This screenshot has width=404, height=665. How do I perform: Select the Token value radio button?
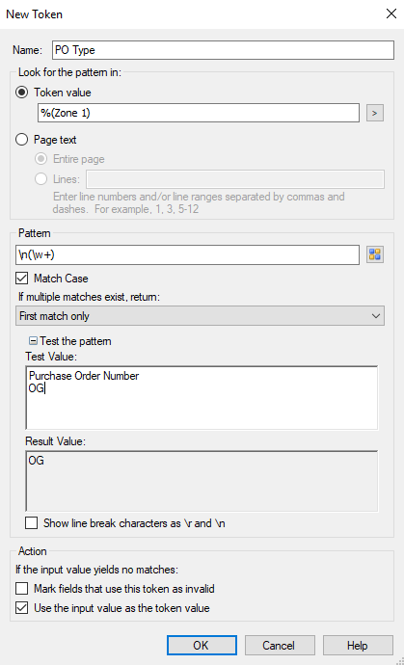pos(21,93)
